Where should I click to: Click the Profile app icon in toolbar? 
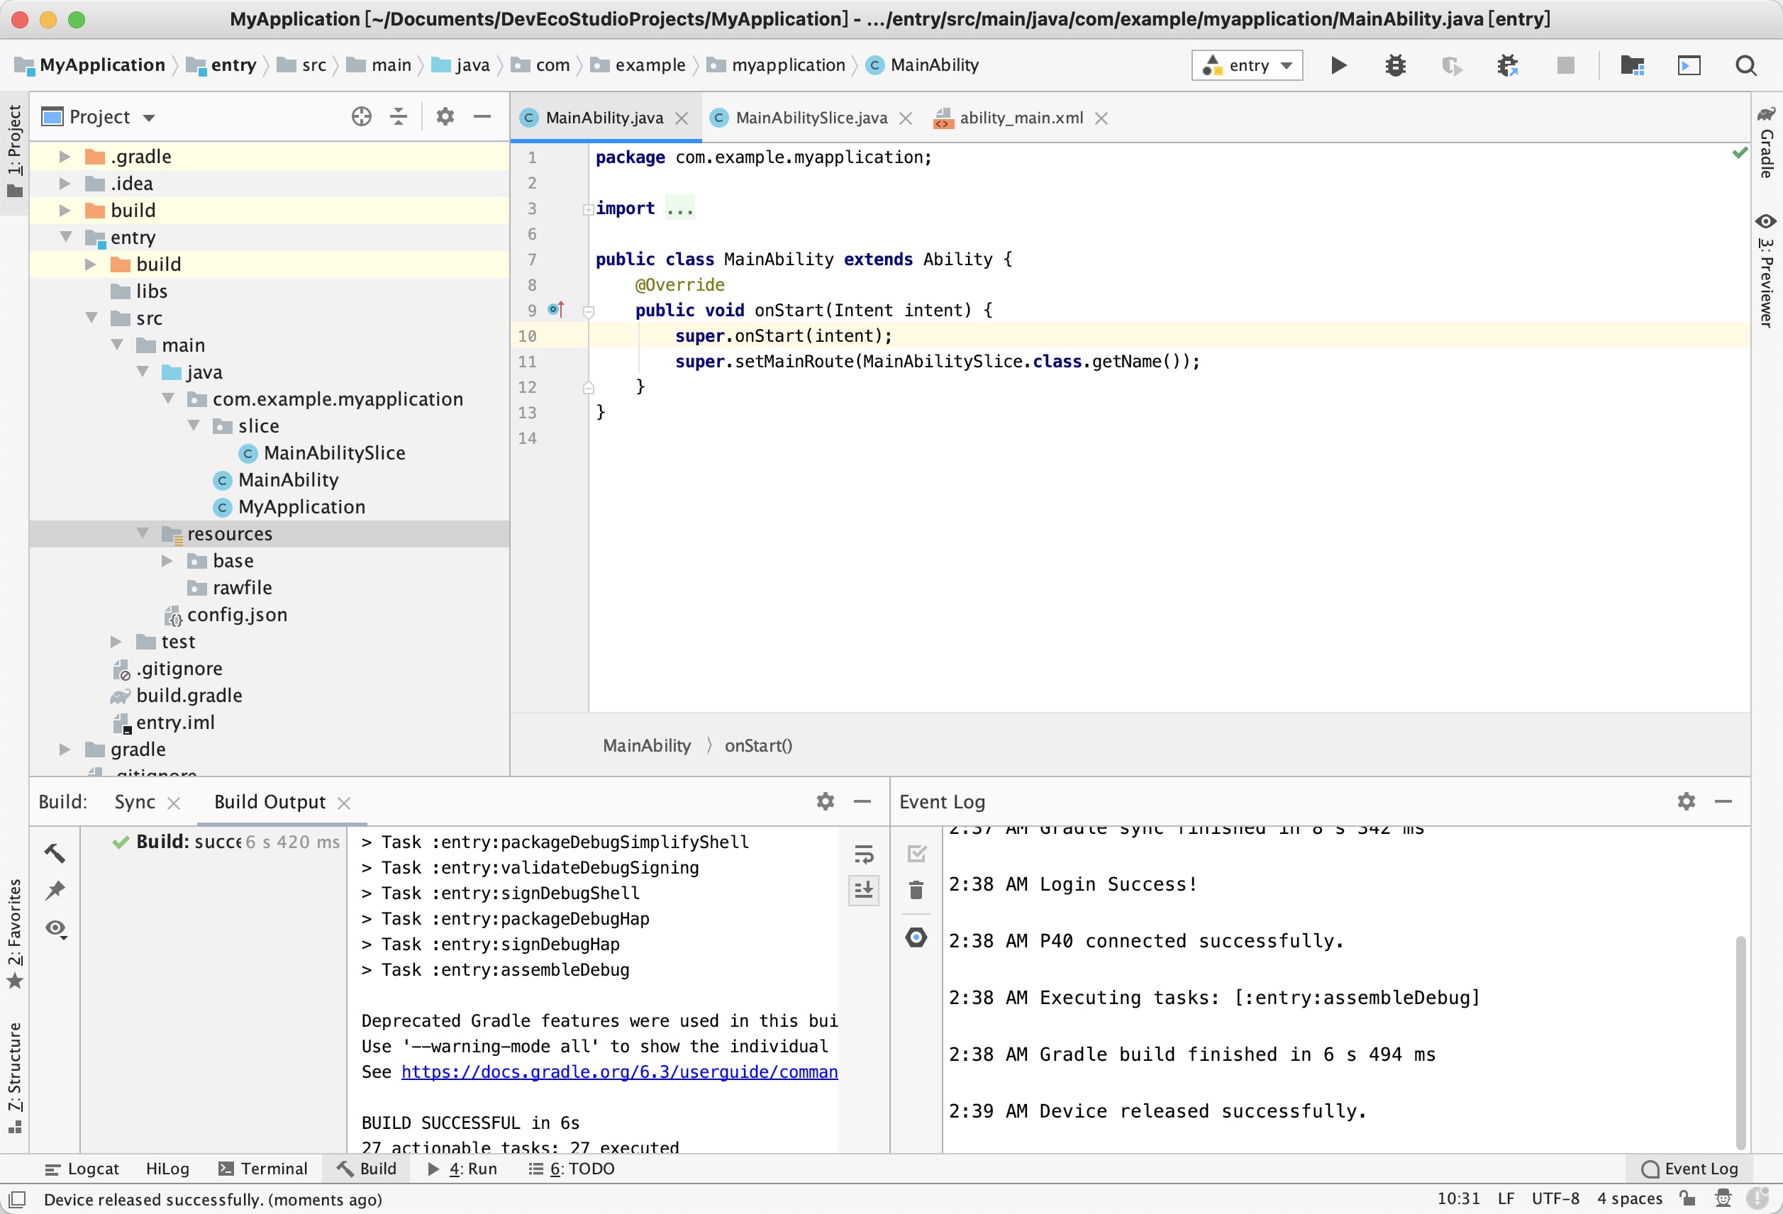tap(1451, 65)
